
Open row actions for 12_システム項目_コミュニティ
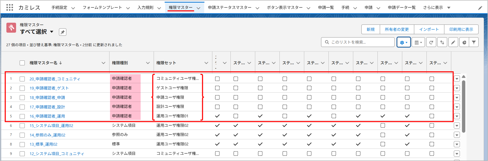point(457,154)
